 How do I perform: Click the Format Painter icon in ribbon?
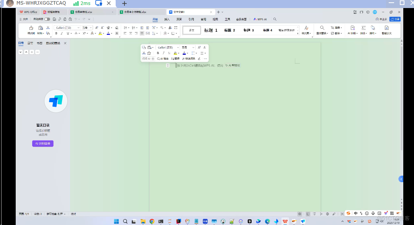pos(31,29)
